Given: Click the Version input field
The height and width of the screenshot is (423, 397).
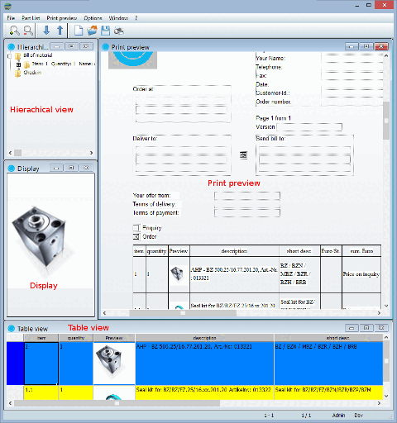Looking at the screenshot, I should [309, 127].
